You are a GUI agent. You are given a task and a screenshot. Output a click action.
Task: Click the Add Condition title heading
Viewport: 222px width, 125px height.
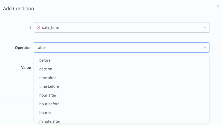coord(19,9)
